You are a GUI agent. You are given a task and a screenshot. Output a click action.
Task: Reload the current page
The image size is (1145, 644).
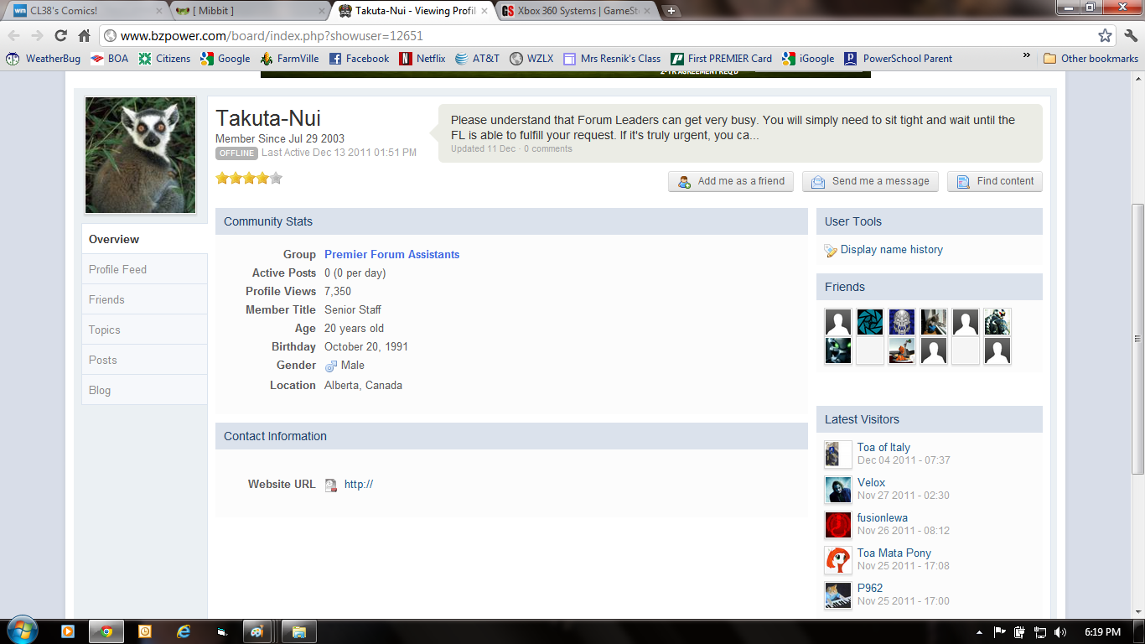pos(60,35)
